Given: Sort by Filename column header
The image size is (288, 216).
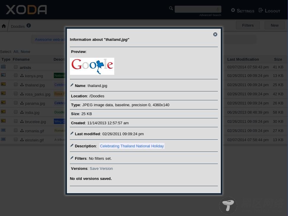Looking at the screenshot, I should (x=21, y=59).
